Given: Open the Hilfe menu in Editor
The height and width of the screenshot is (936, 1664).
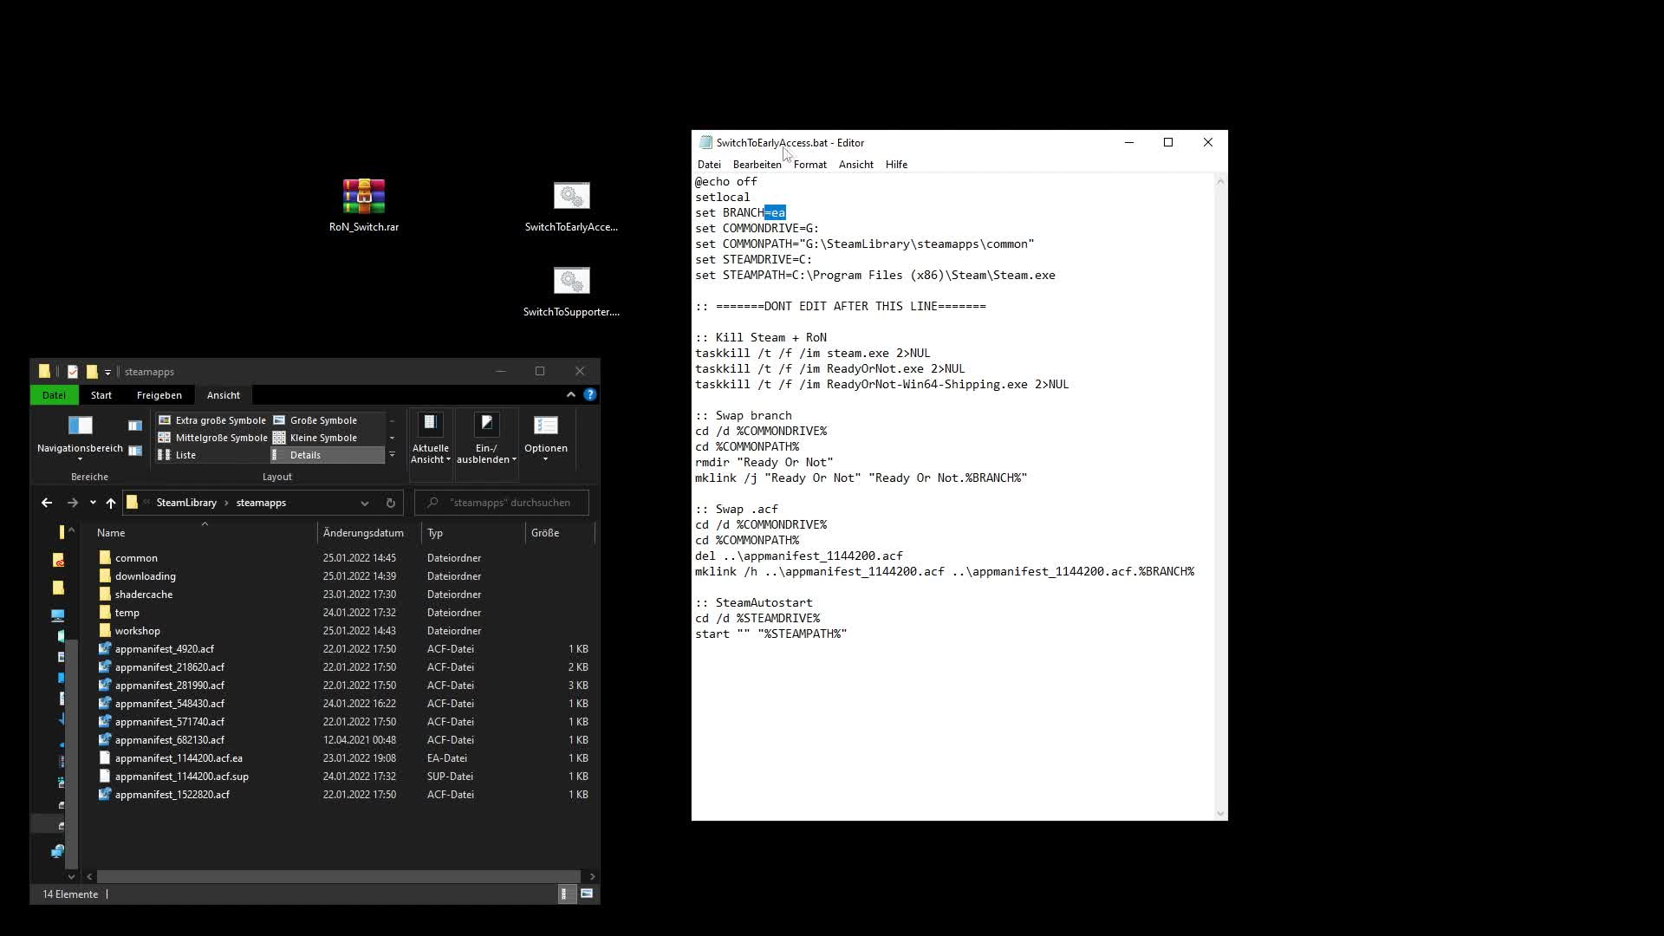Looking at the screenshot, I should (x=897, y=165).
